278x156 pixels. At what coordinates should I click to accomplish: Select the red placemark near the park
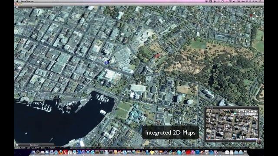157,56
